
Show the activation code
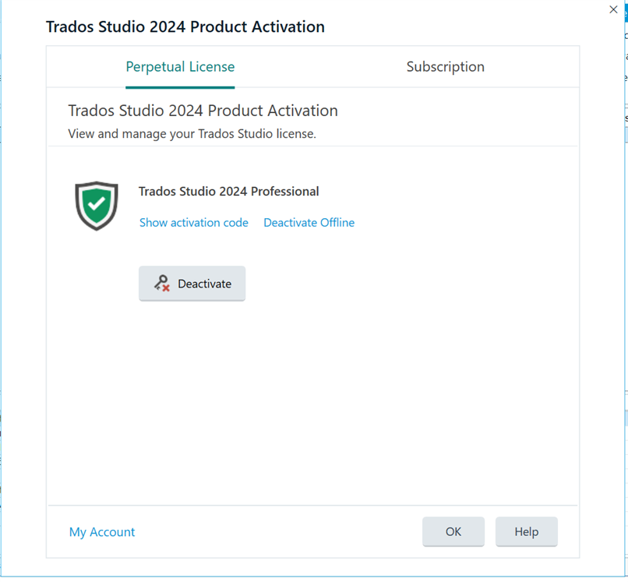[x=194, y=222]
